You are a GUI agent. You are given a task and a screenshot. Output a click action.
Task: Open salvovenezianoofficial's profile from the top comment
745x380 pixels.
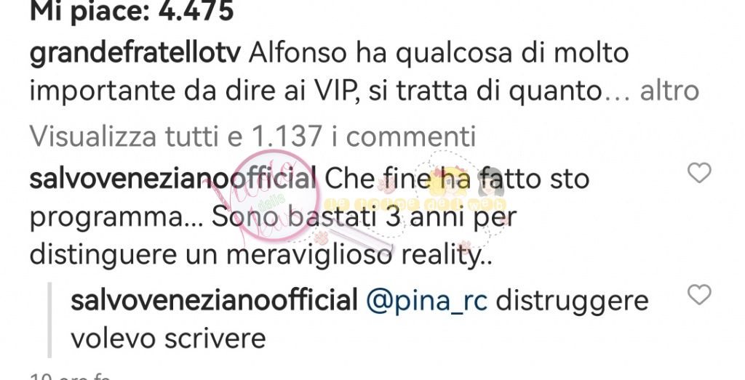pyautogui.click(x=173, y=179)
